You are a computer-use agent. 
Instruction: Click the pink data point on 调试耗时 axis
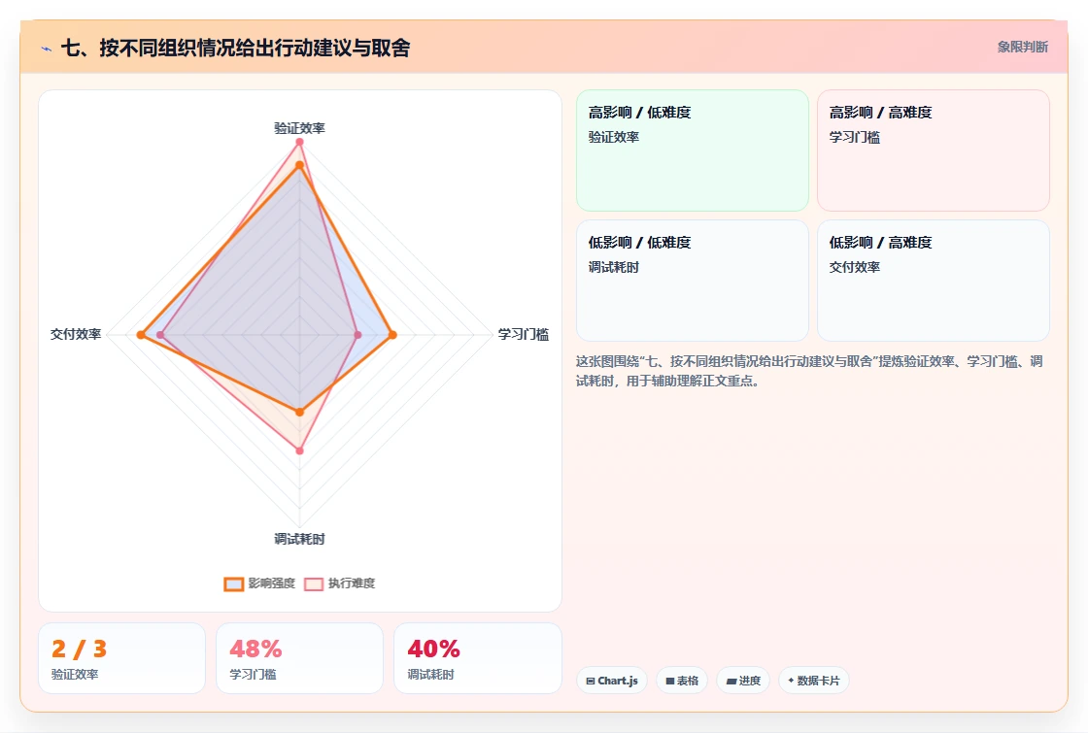[300, 450]
